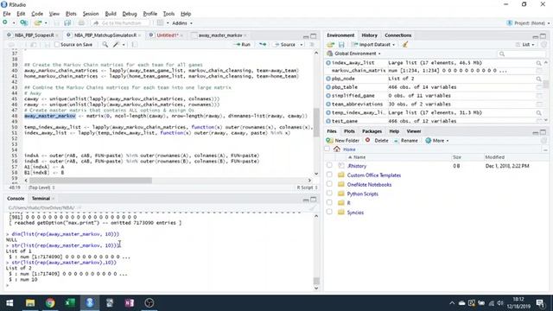
Task: Expand team_abbreviations object in Environment
Action: tap(328, 105)
